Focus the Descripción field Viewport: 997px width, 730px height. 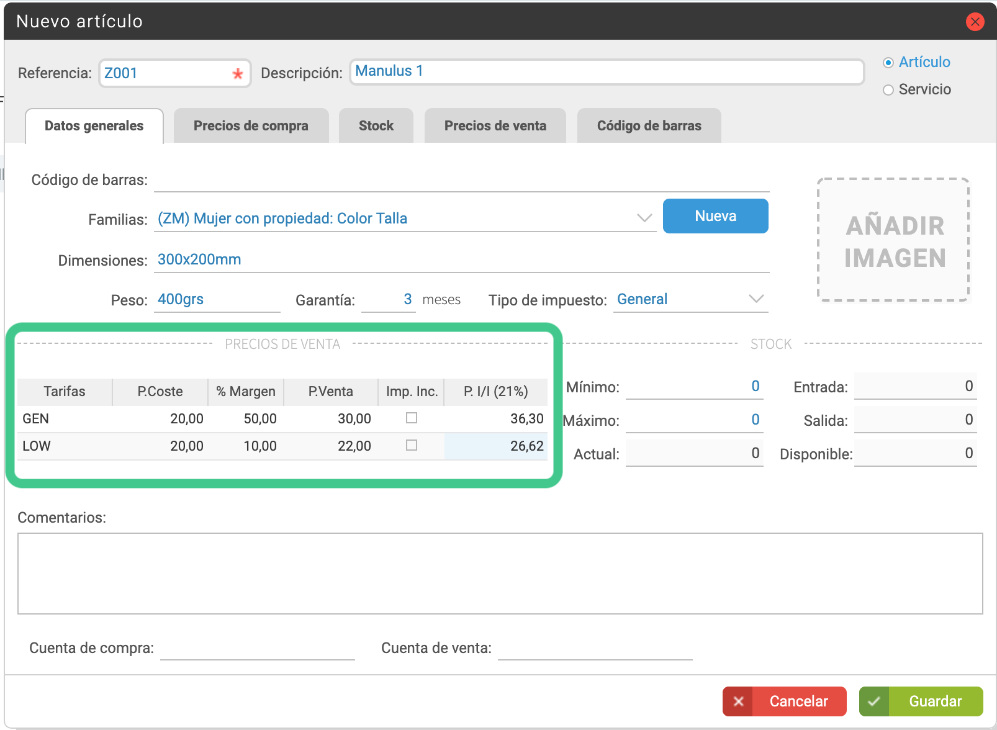pyautogui.click(x=606, y=72)
